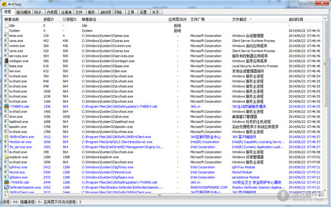Viewport: 331px width, 207px height.
Task: Click the 应用层访问 column header
Action: point(178,19)
